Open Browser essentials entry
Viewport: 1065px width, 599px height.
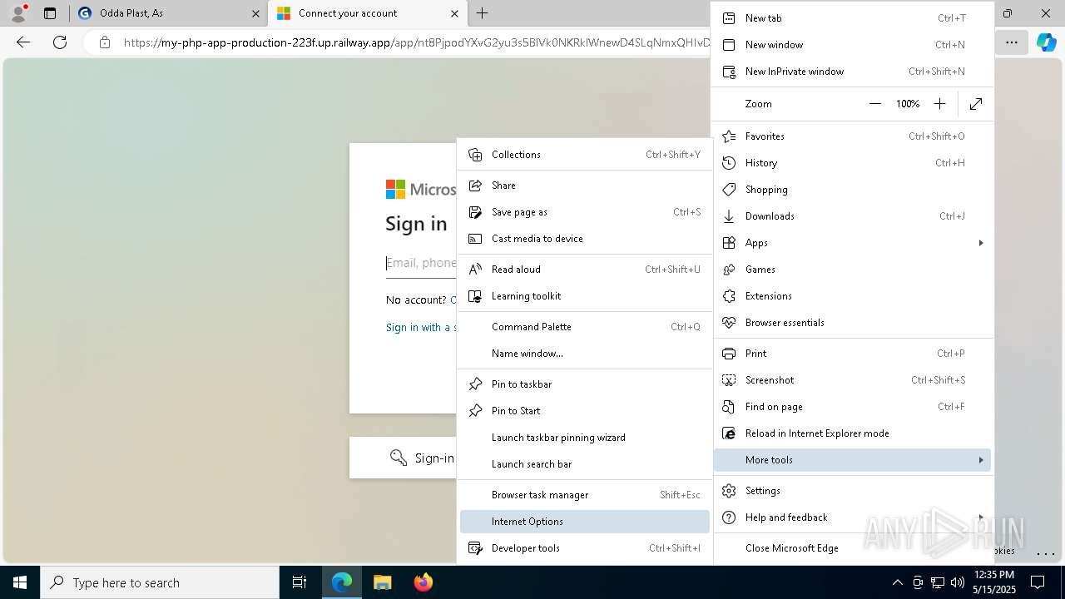[x=853, y=322]
